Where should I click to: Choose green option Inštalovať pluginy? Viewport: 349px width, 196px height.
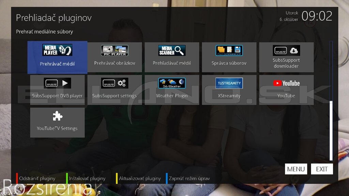pyautogui.click(x=87, y=178)
